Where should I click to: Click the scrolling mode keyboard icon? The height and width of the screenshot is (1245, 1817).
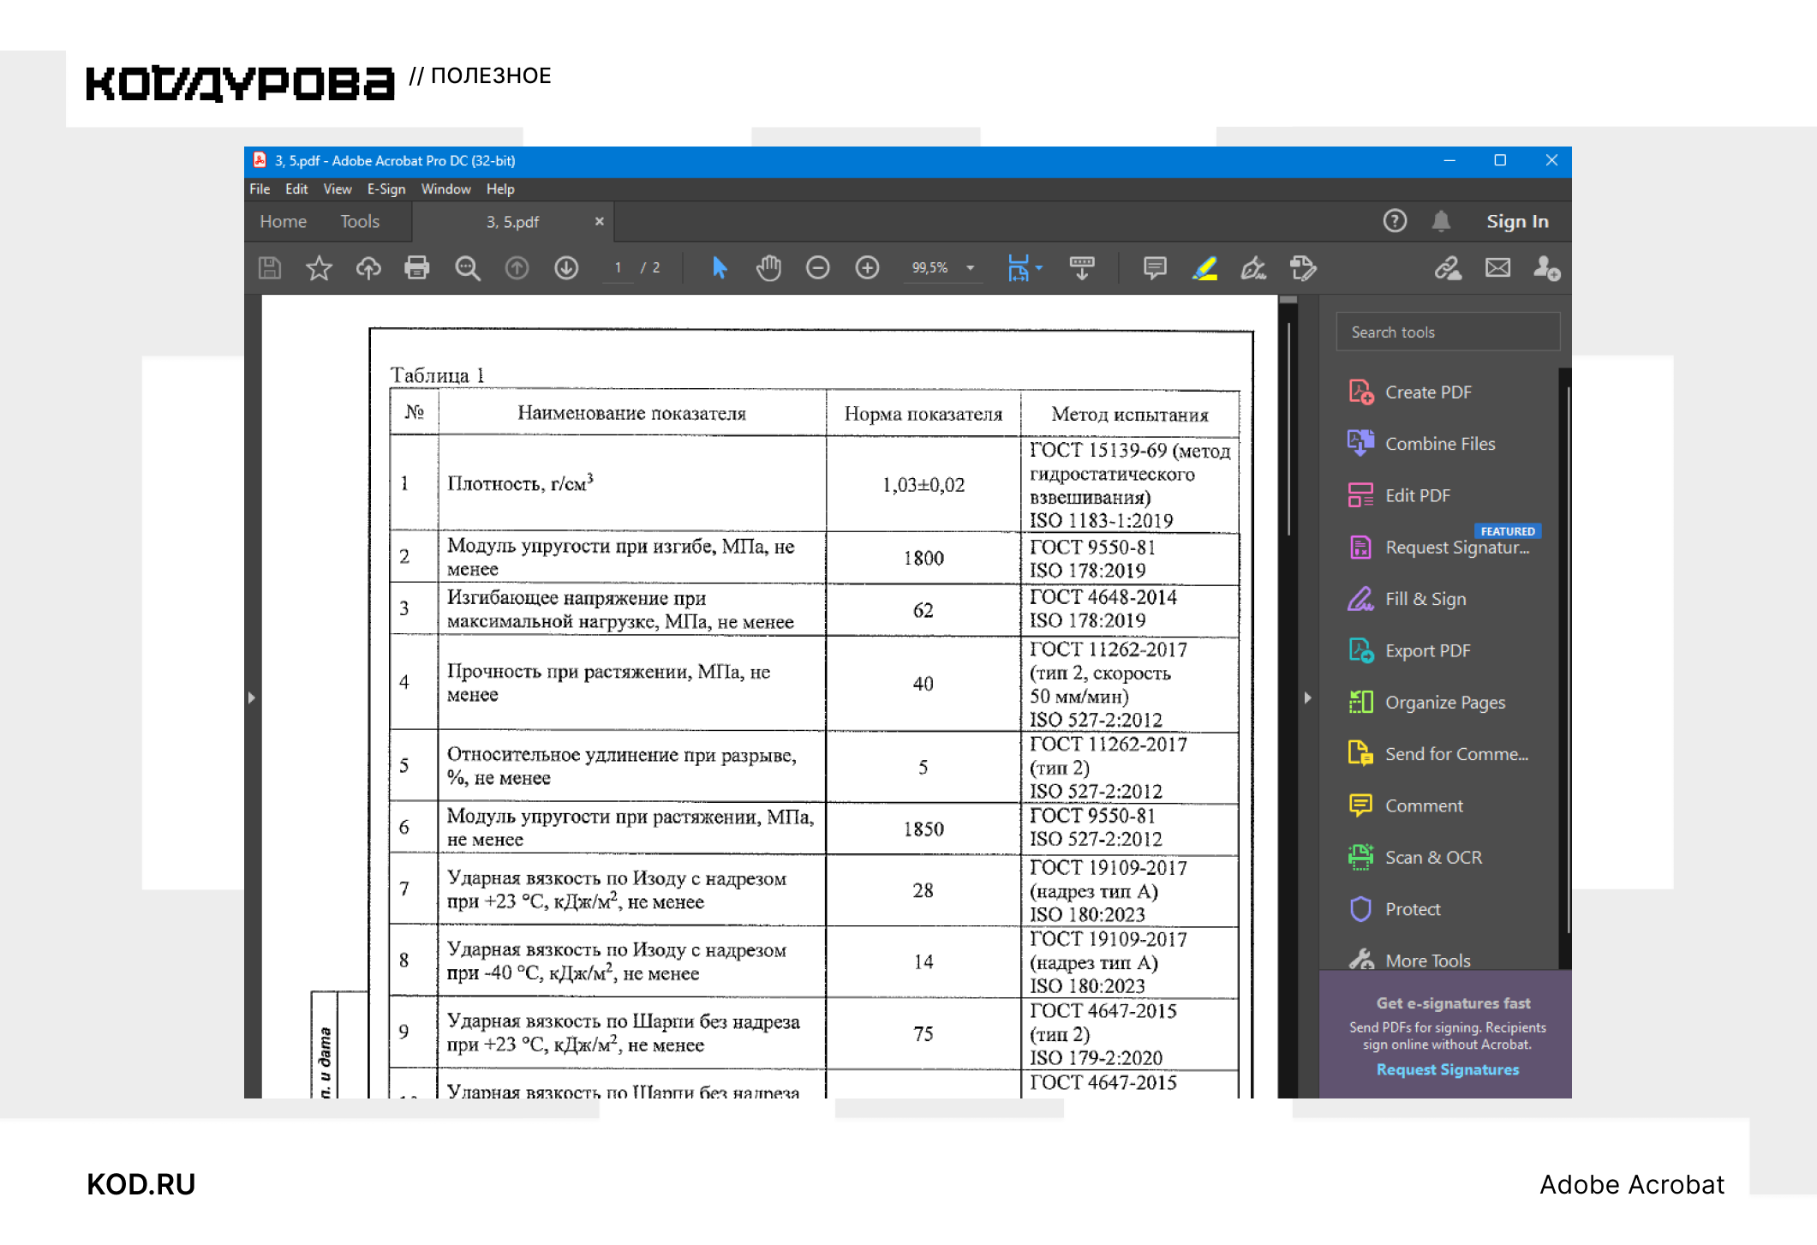click(x=1082, y=268)
